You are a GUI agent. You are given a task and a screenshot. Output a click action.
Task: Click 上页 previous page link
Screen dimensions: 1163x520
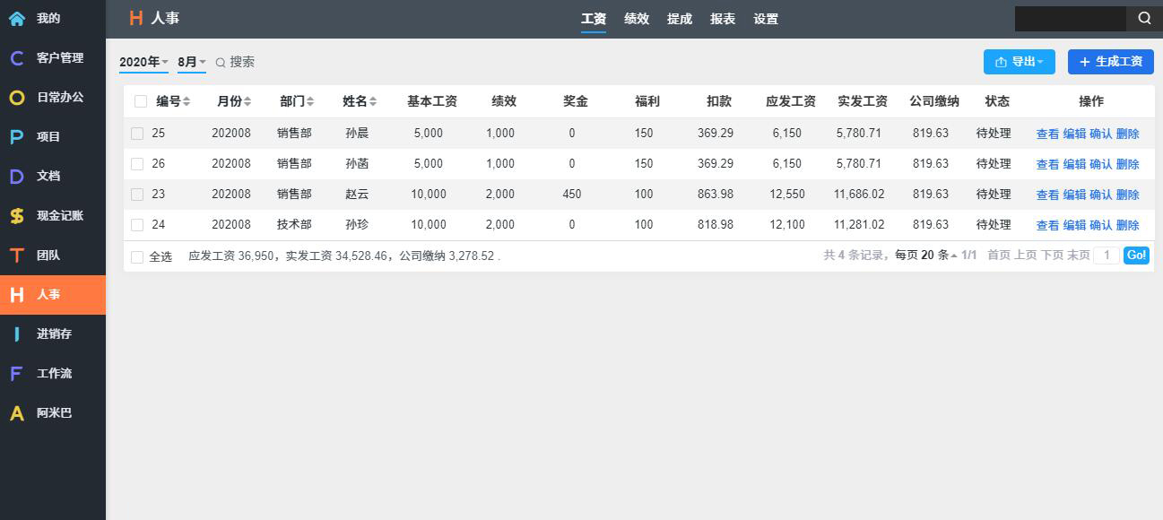pos(1025,256)
